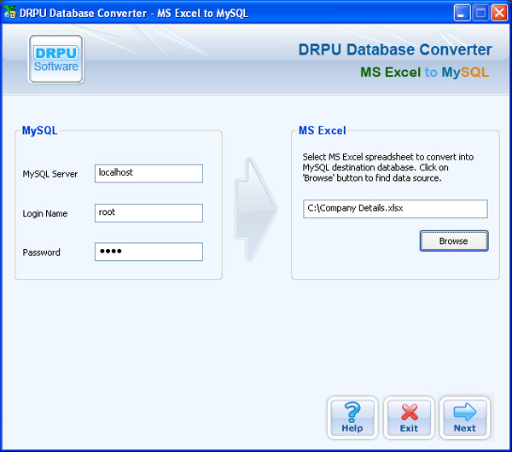Click the Login Name label
This screenshot has width=512, height=452.
point(45,213)
